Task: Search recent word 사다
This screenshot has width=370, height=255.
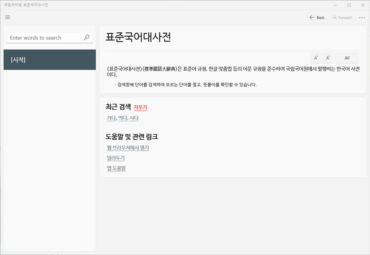Action: (134, 118)
